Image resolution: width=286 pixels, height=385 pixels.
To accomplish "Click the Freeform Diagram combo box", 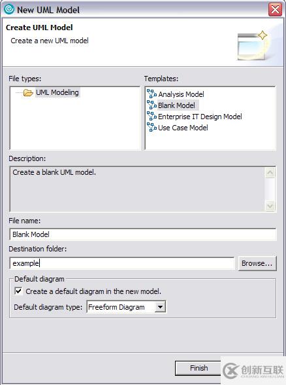I will 127,307.
